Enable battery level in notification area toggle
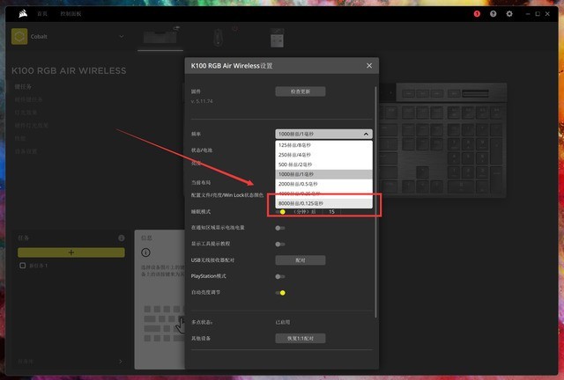The width and height of the screenshot is (564, 380). (x=280, y=228)
